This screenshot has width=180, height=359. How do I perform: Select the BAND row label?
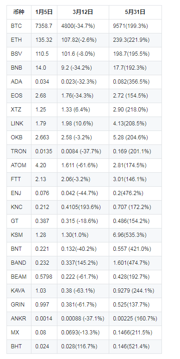pos(19,263)
